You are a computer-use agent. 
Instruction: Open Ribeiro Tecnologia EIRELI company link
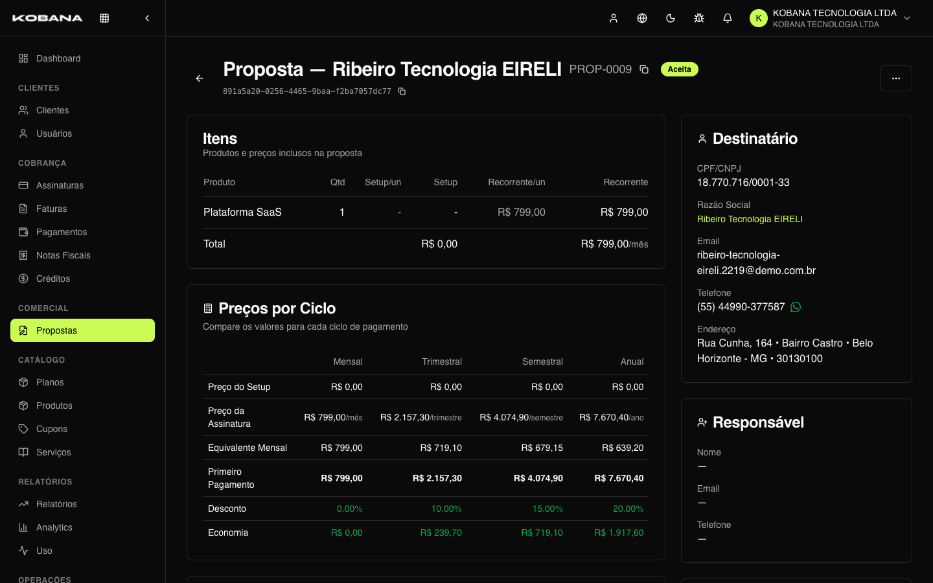tap(750, 219)
